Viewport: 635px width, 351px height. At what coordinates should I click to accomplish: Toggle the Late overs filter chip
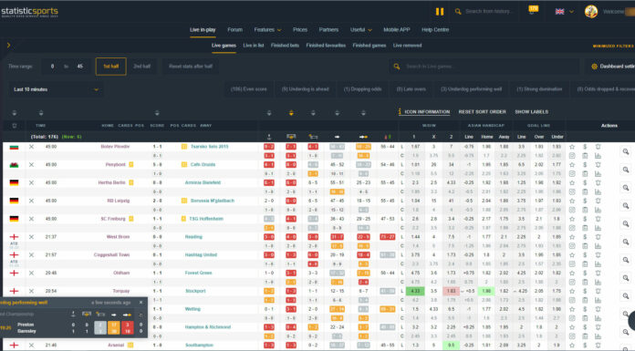point(411,89)
